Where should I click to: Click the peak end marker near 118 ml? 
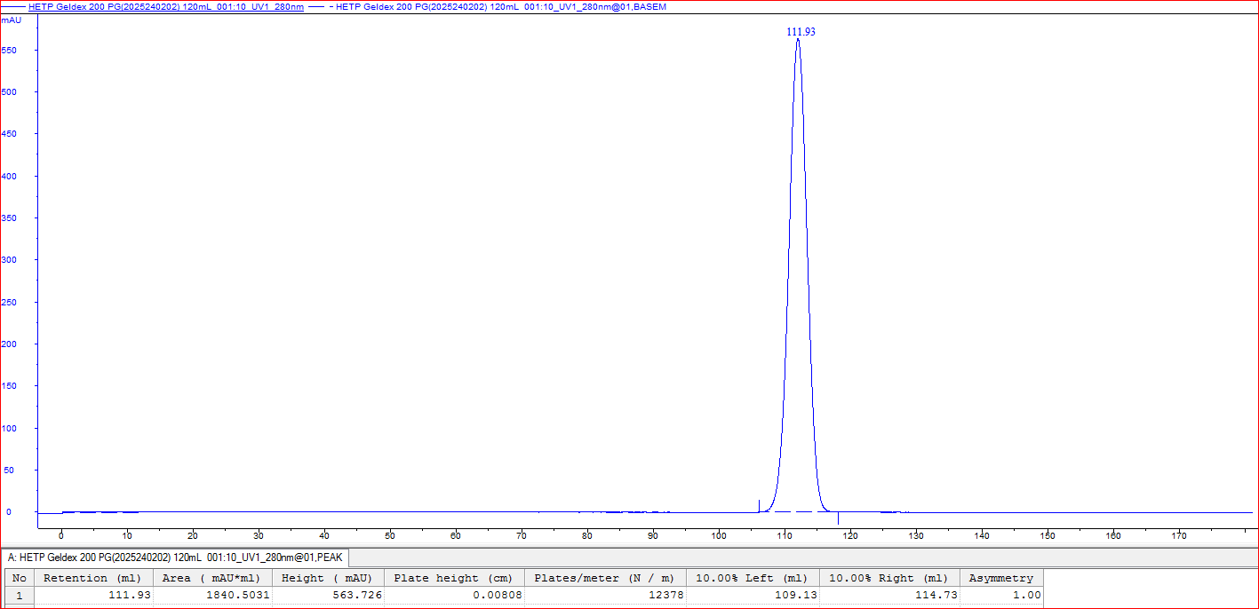point(838,518)
